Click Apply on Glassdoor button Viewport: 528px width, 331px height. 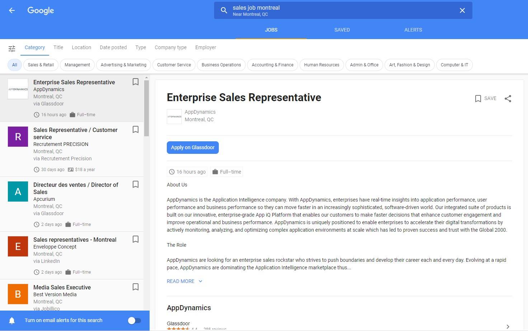[x=193, y=147]
